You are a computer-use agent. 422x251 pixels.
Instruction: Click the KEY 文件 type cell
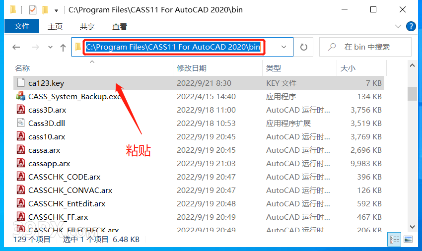(281, 83)
